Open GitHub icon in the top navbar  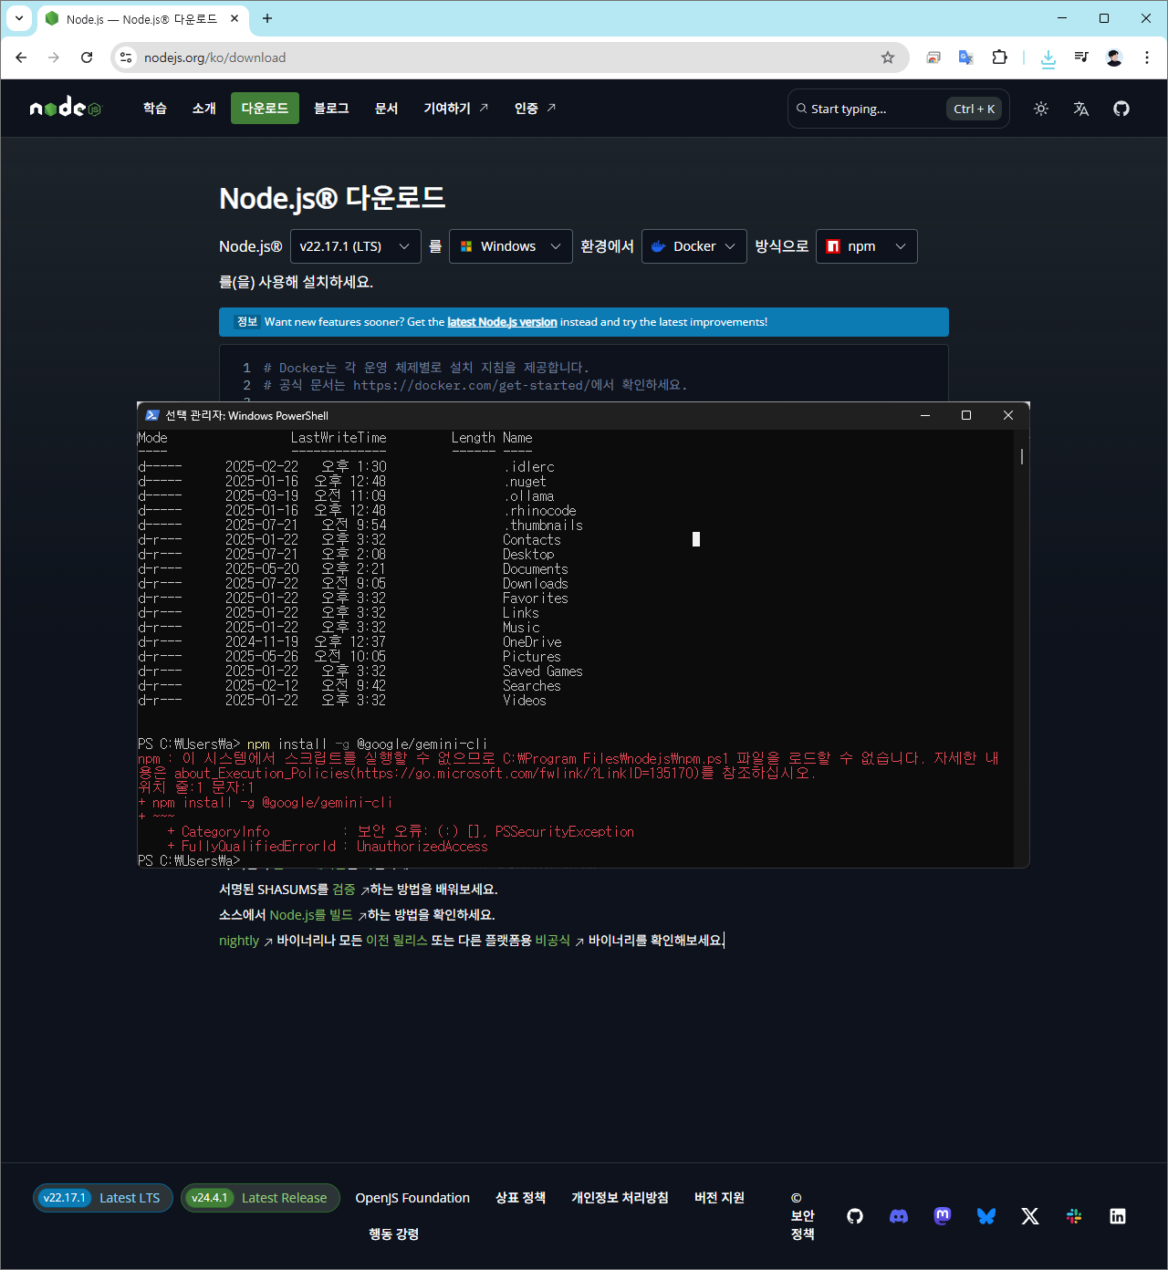pyautogui.click(x=1121, y=109)
